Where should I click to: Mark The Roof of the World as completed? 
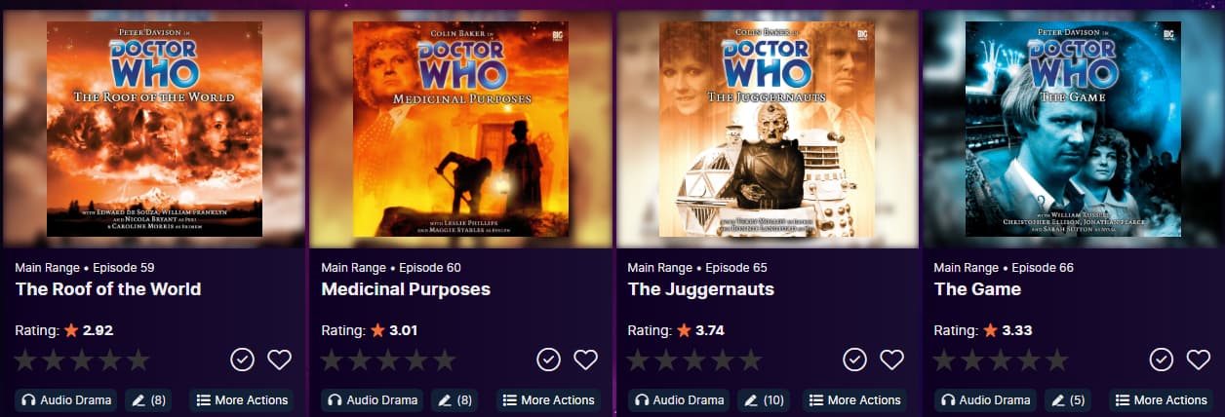pos(243,360)
